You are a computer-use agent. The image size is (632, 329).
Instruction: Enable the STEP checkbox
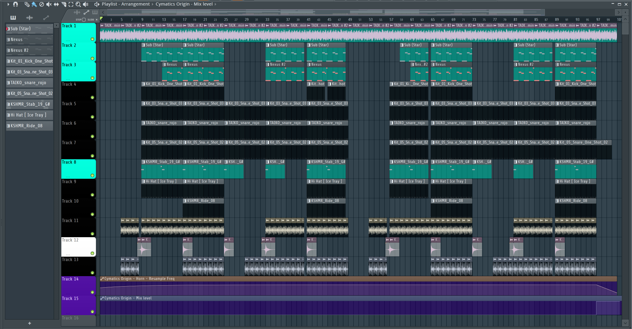point(84,19)
